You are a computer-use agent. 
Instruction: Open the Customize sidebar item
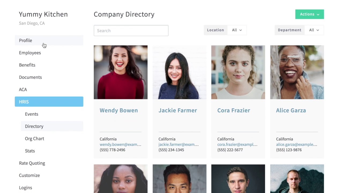(29, 175)
